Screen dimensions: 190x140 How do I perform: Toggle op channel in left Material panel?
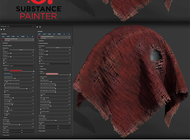tap(32, 36)
